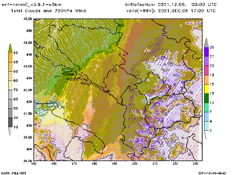Screen dimensions: 232x175
Task: Click the longitude label '20E'
Action: (x=135, y=164)
